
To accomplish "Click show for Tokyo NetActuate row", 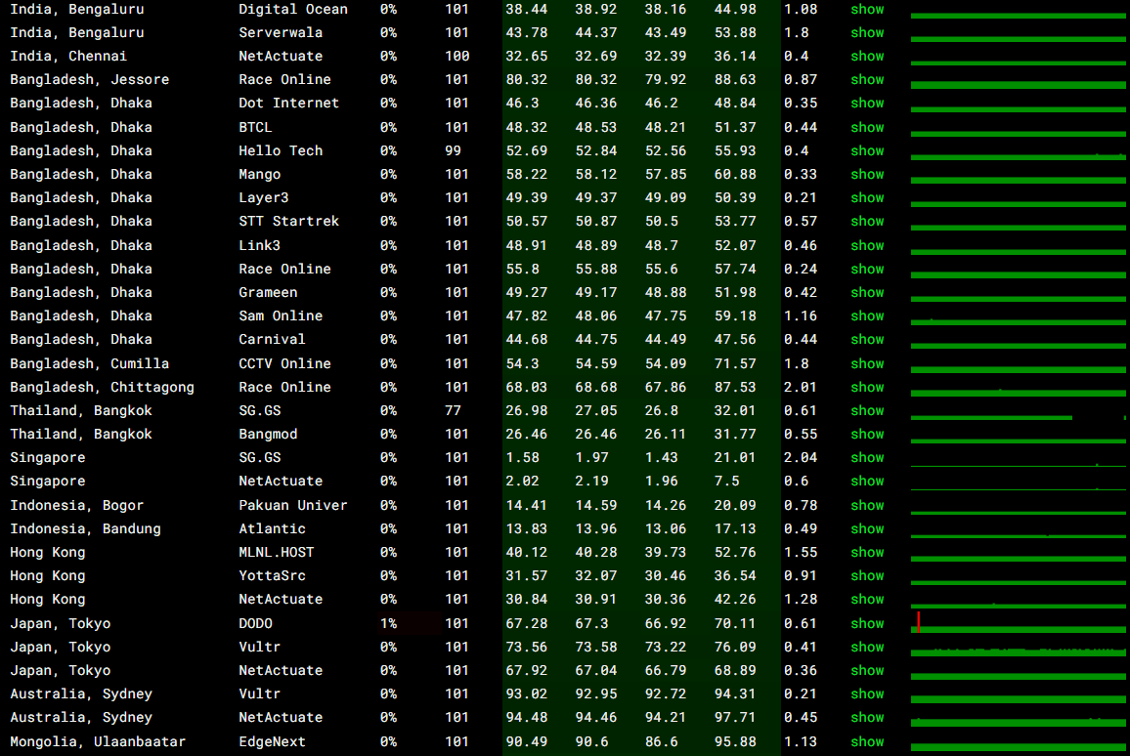I will tap(867, 670).
